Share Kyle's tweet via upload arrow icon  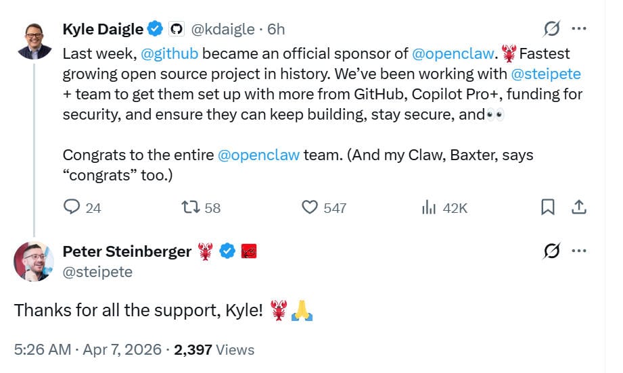579,207
